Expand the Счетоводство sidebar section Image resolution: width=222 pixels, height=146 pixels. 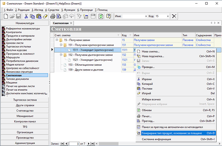point(25,111)
